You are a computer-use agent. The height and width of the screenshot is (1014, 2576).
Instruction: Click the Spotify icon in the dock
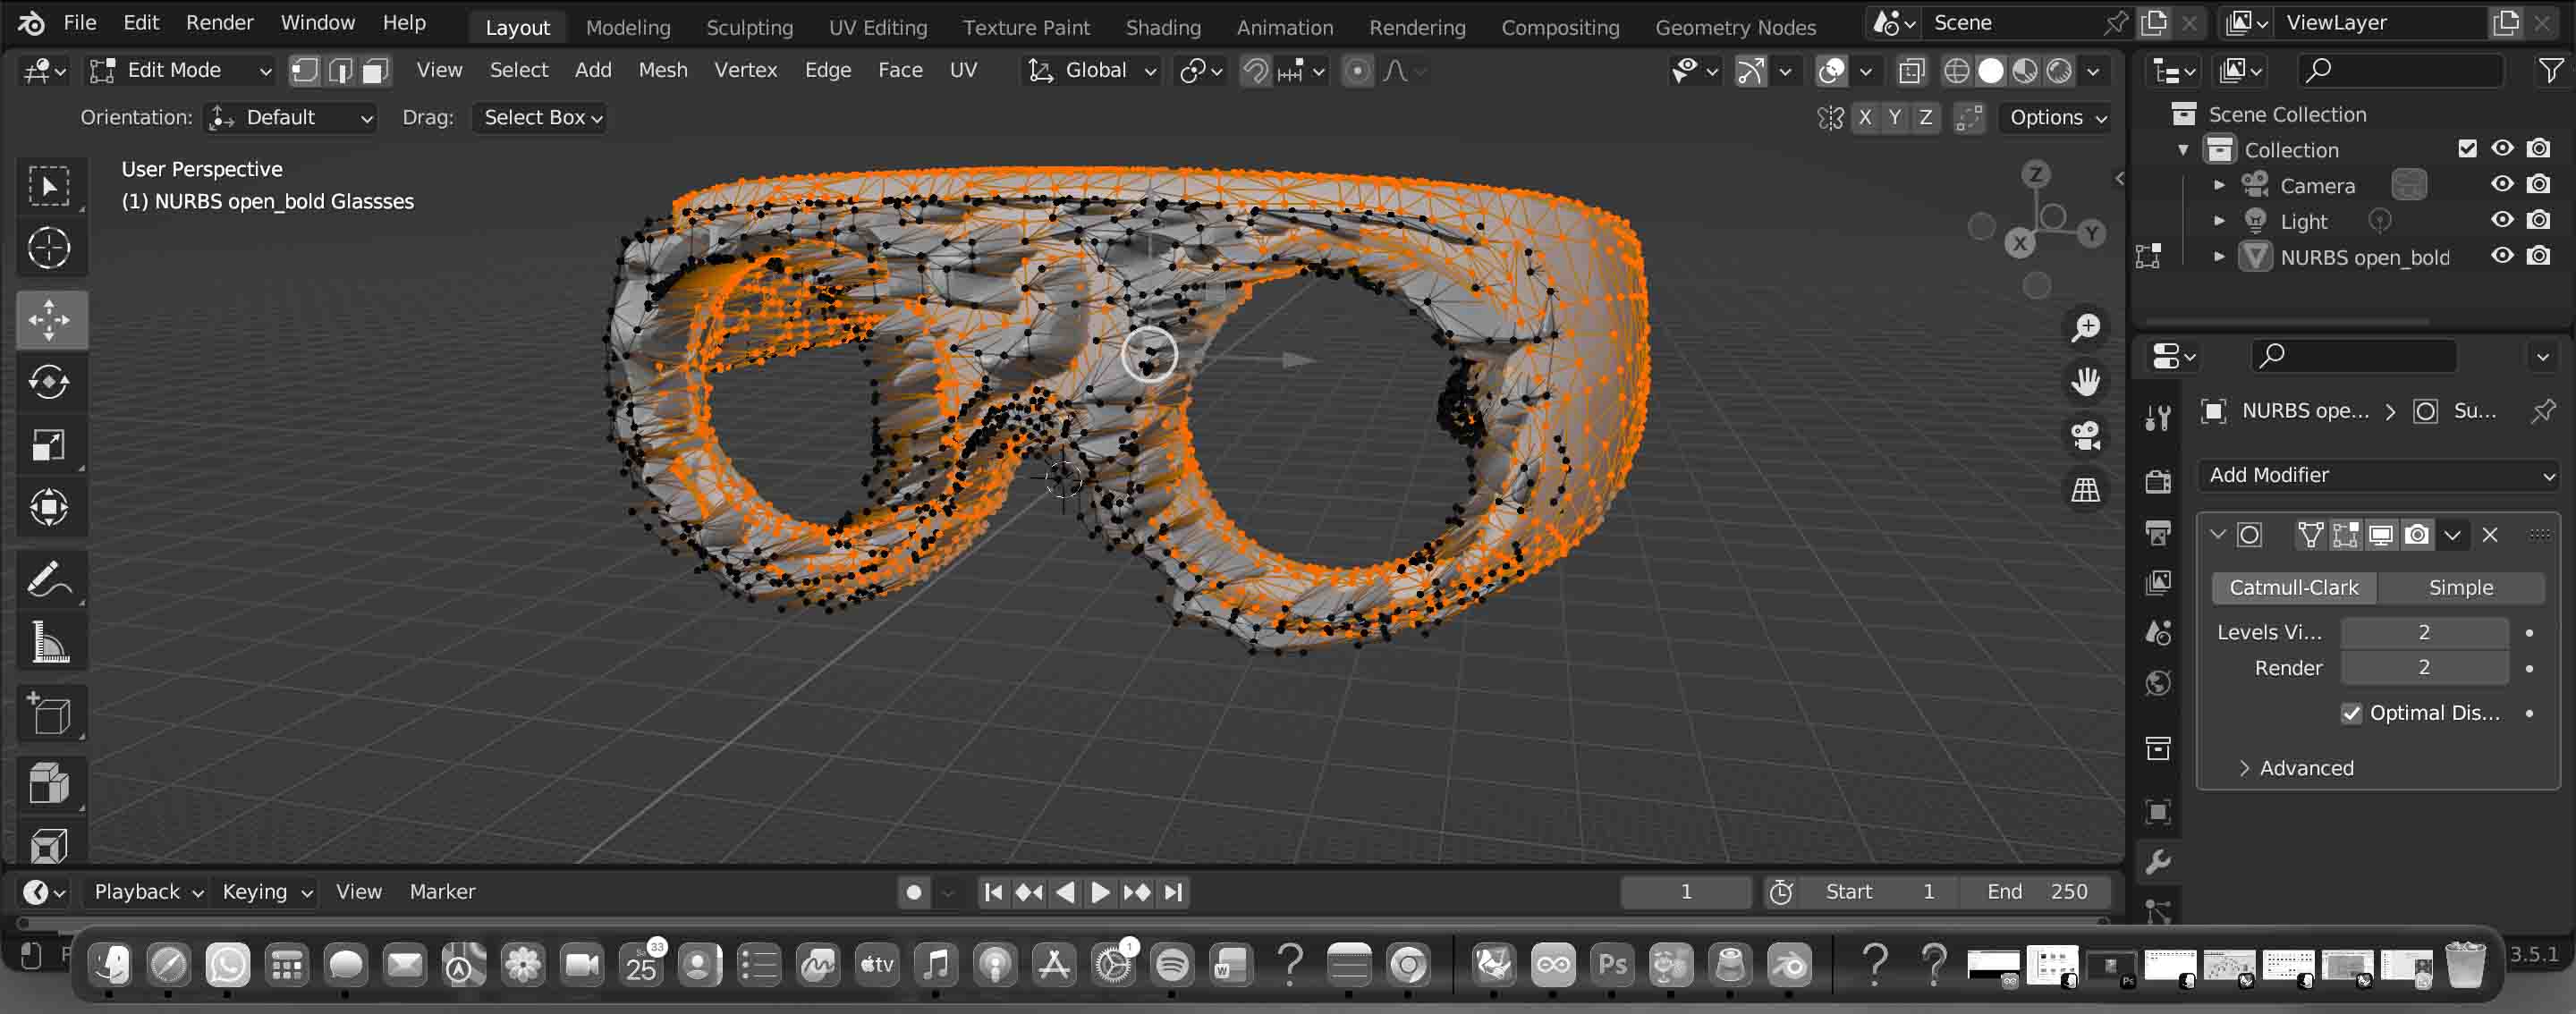pos(1172,965)
